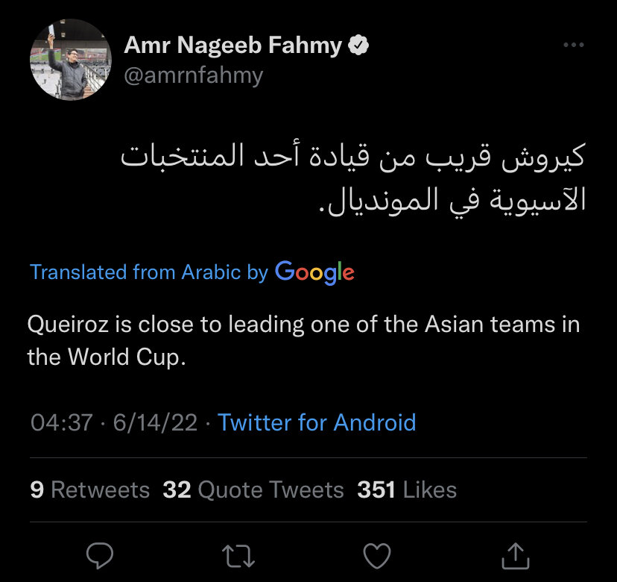Click the Google logo

click(314, 272)
